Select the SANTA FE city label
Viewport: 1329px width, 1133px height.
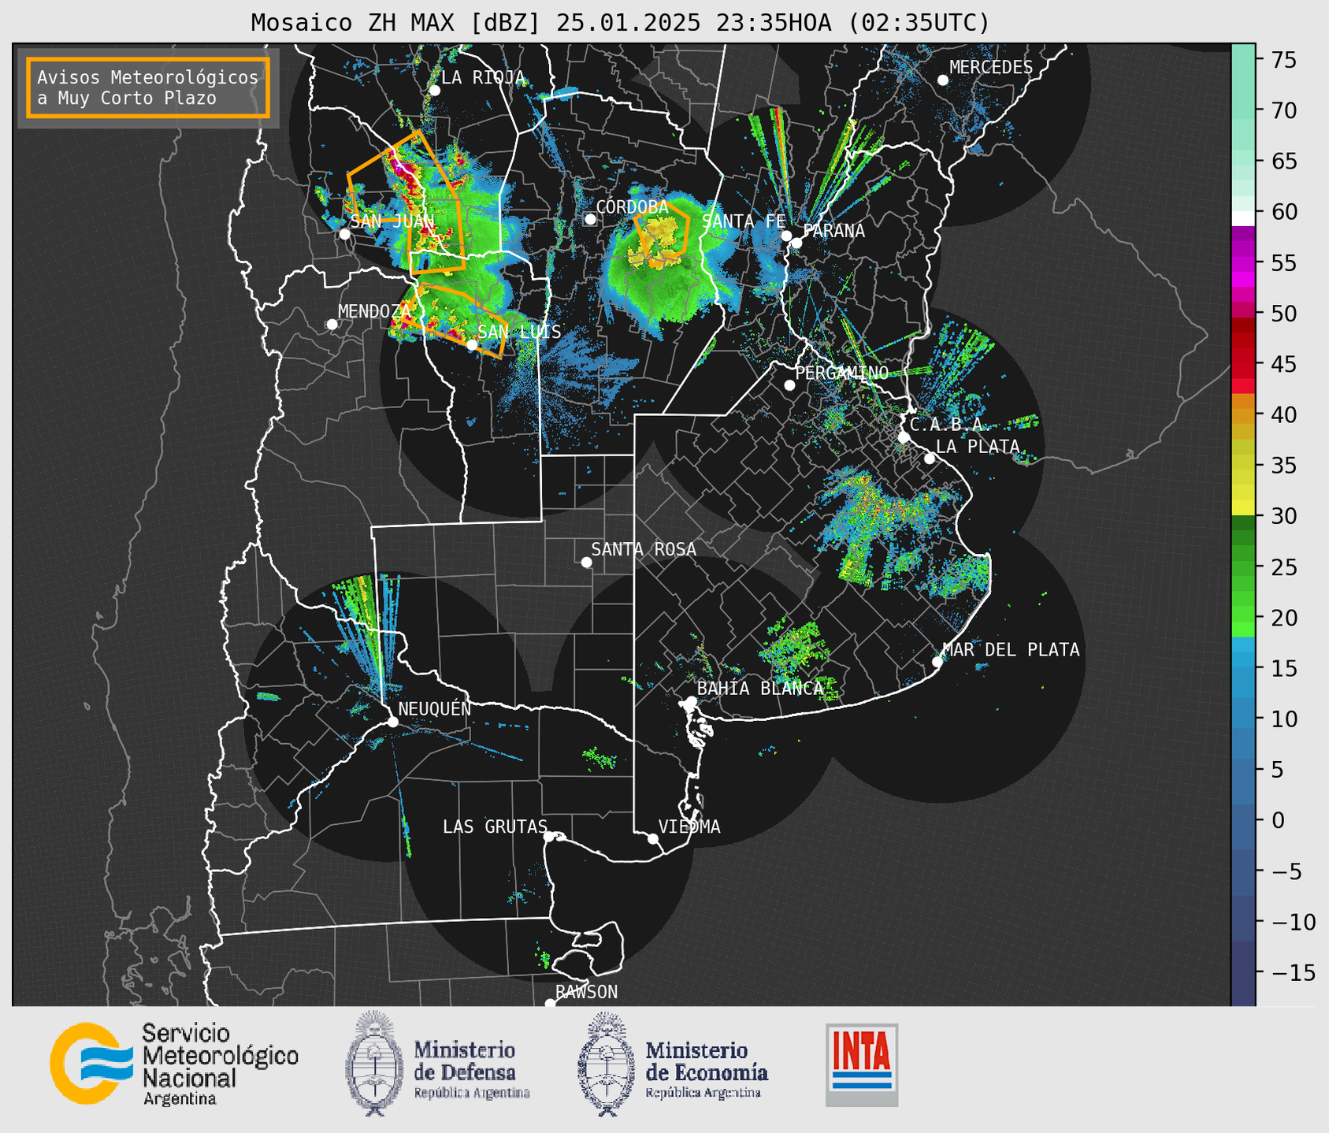pyautogui.click(x=744, y=221)
